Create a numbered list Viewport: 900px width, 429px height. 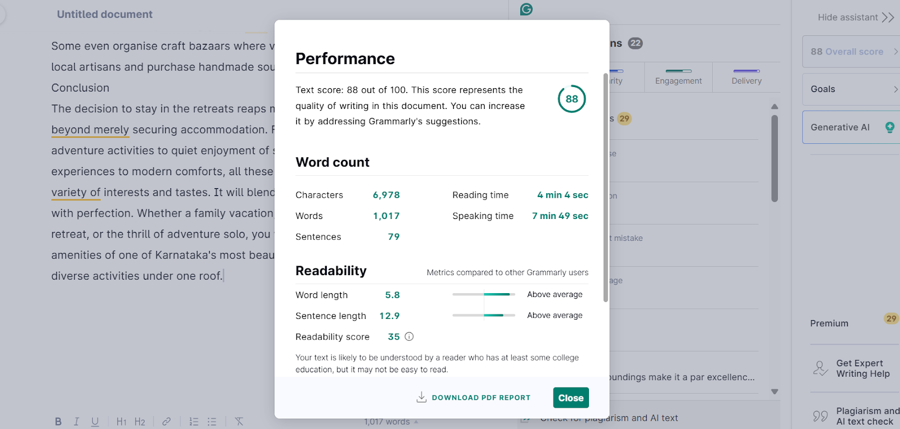pyautogui.click(x=193, y=422)
